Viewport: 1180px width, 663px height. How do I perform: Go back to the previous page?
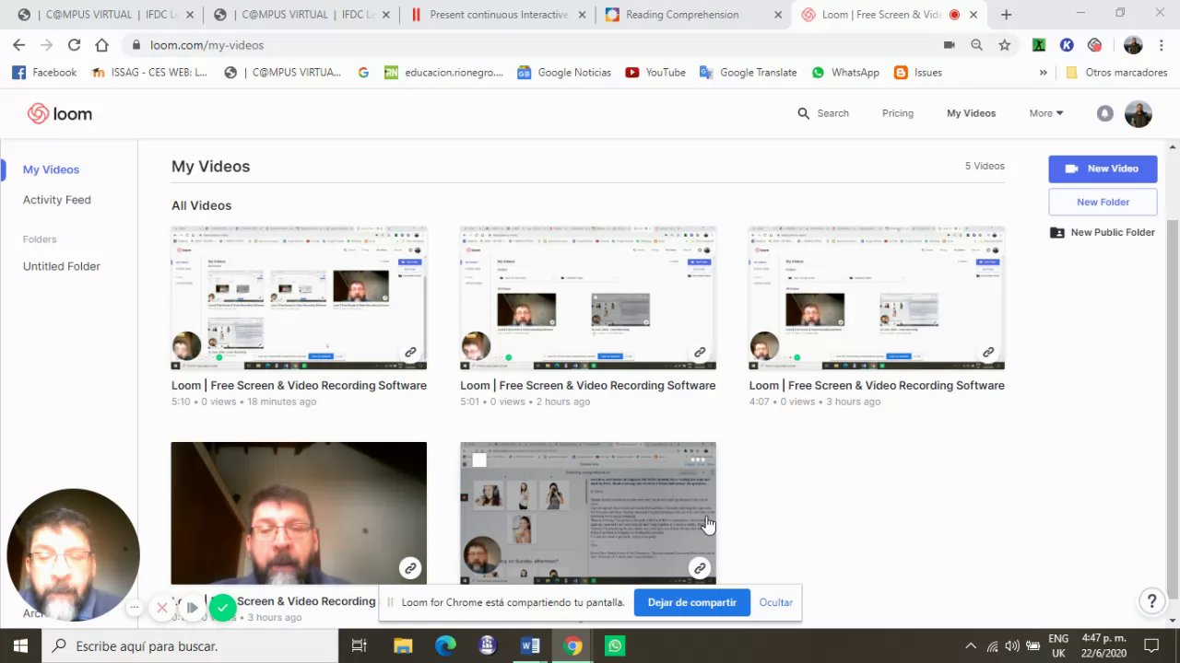18,45
